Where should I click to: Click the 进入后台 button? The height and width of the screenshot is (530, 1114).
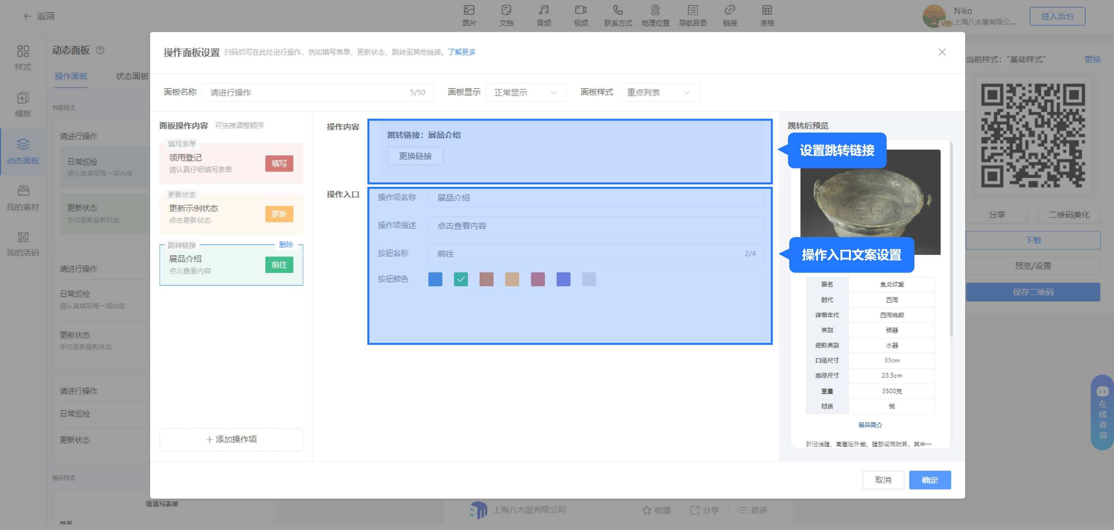pos(1057,16)
